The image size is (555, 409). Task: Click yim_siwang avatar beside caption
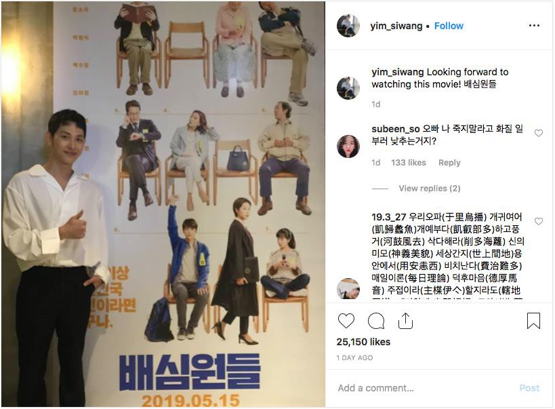[x=348, y=88]
